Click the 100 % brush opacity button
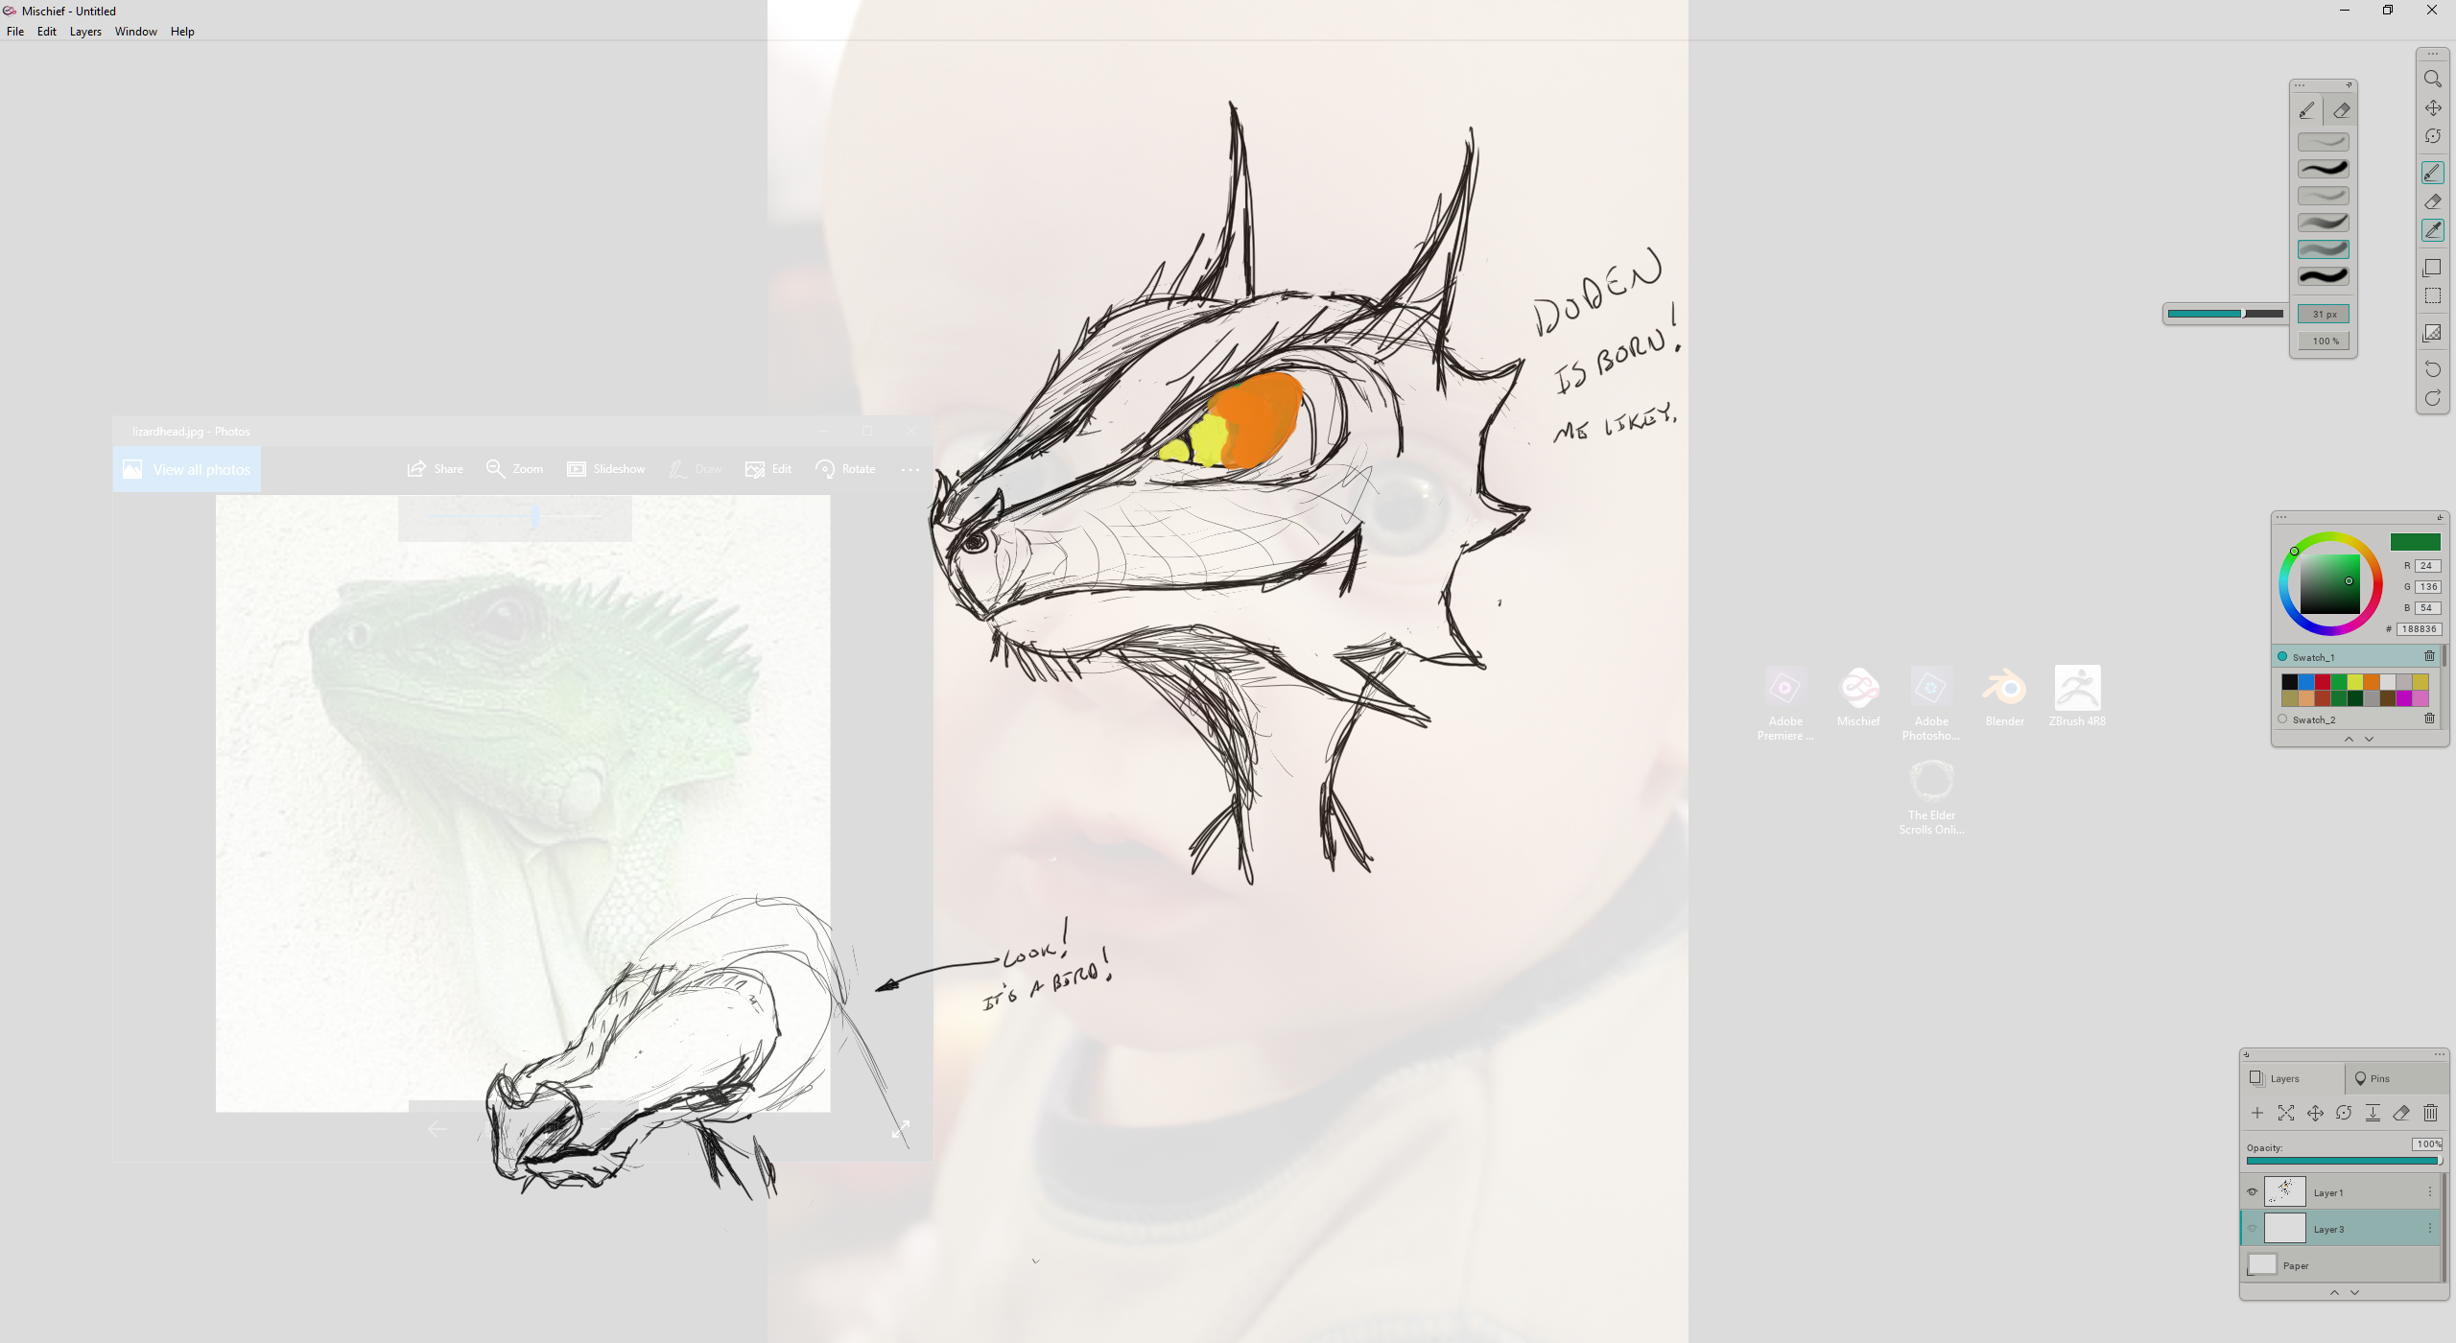Image resolution: width=2456 pixels, height=1343 pixels. point(2324,341)
